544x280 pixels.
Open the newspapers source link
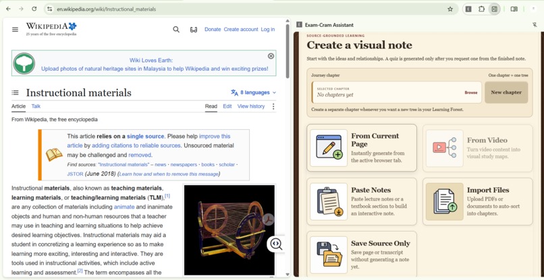pos(184,165)
